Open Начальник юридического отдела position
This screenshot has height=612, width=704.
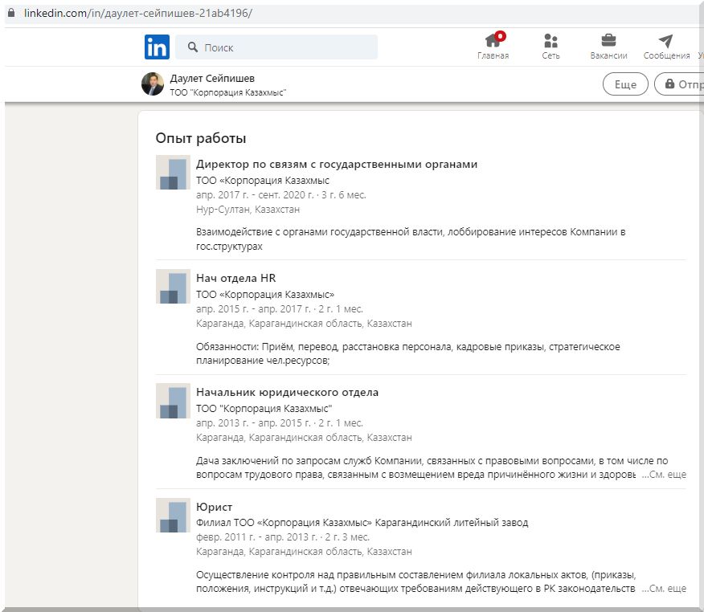click(x=288, y=392)
